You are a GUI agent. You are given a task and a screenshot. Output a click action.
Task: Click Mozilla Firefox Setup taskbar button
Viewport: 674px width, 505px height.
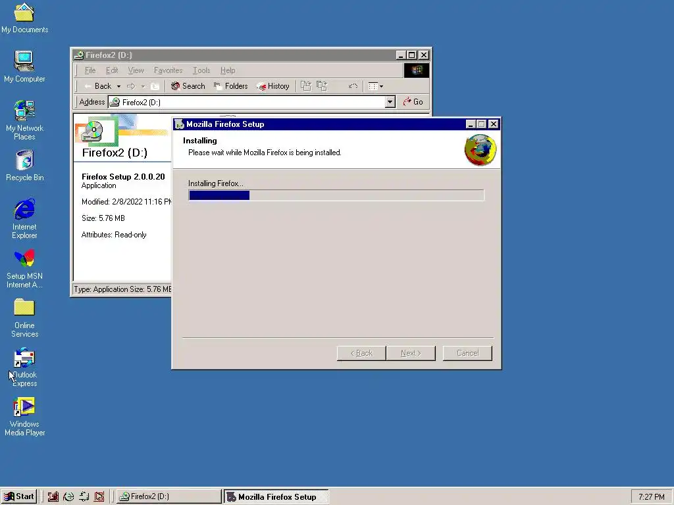pos(276,496)
